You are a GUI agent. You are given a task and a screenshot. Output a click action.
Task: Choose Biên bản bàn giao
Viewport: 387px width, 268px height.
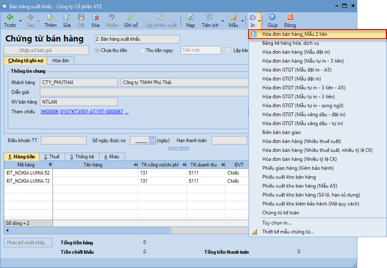[x=317, y=132]
